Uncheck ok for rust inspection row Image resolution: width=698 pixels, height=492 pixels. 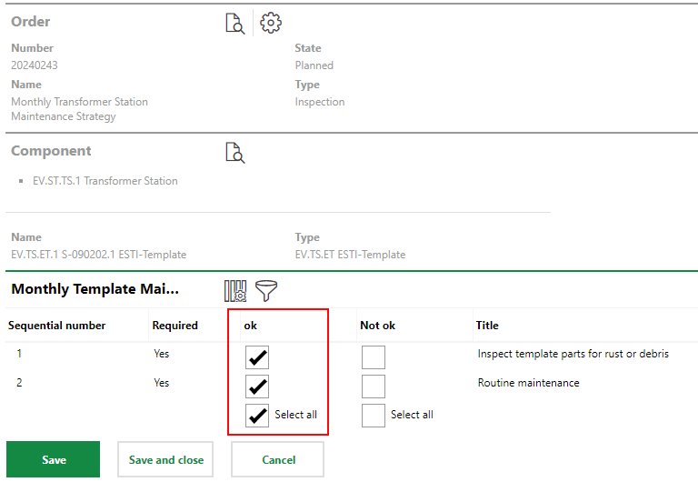pos(257,357)
